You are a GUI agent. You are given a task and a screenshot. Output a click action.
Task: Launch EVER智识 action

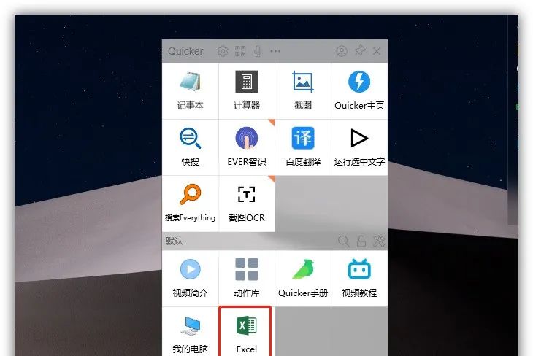tap(247, 147)
